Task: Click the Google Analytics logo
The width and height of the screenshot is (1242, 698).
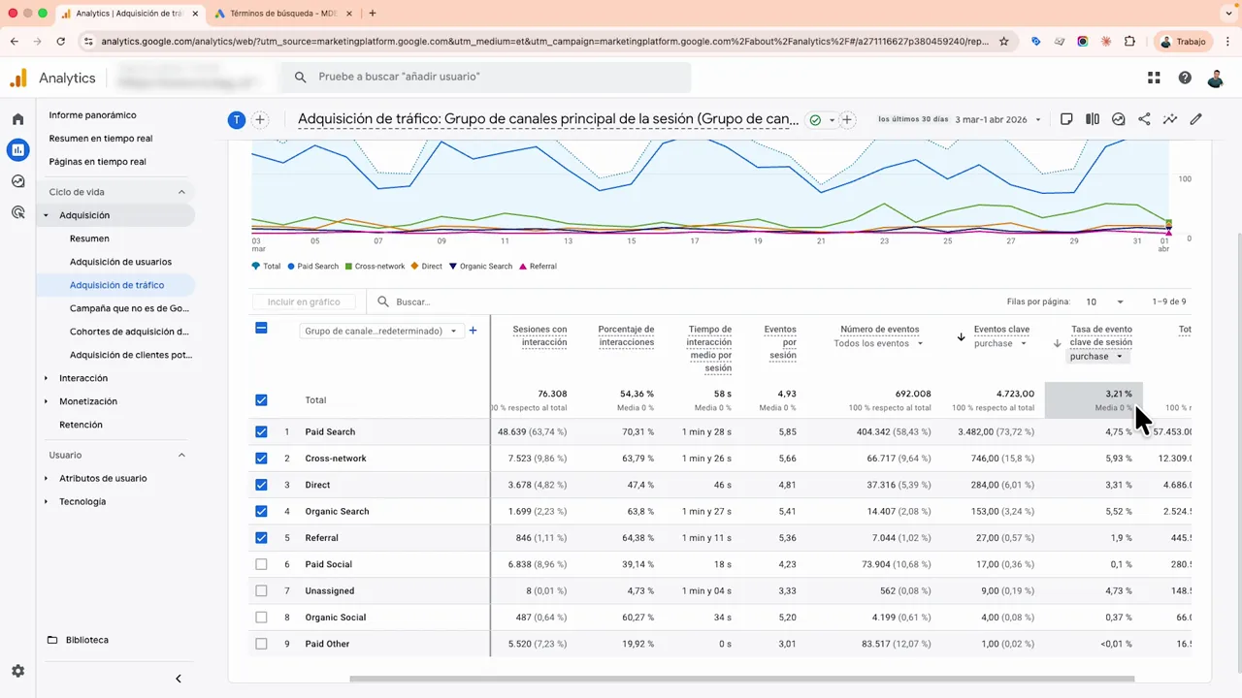Action: coord(18,78)
